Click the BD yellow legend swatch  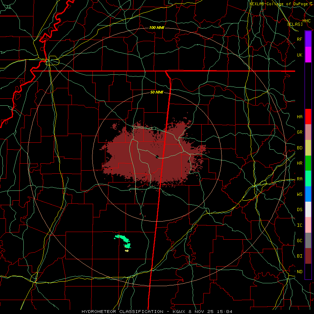(308, 148)
